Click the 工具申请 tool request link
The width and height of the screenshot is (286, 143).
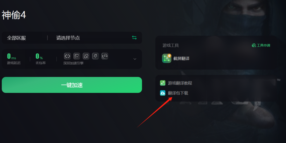264,45
